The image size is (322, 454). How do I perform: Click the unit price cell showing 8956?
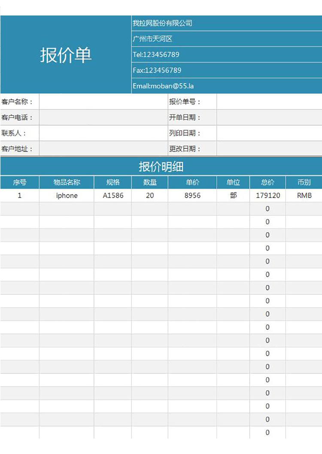pyautogui.click(x=192, y=196)
